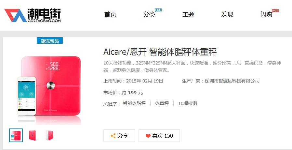Click the NEW badge above 分类
The height and width of the screenshot is (150, 292).
click(x=158, y=10)
